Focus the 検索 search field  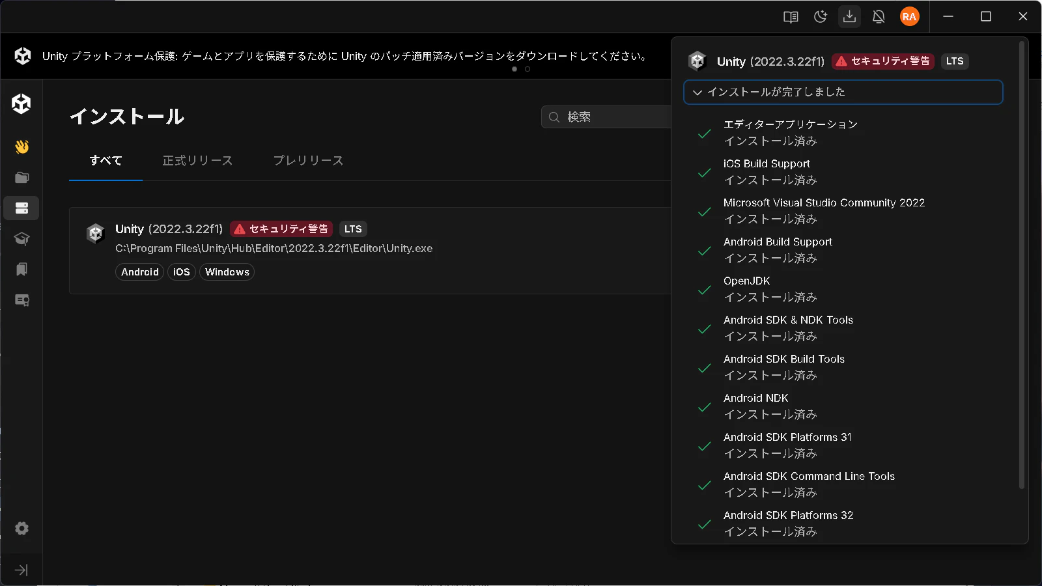tap(606, 117)
